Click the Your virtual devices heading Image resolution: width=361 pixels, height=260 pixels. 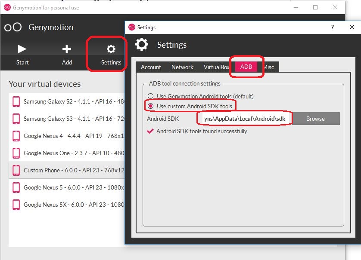(x=45, y=84)
